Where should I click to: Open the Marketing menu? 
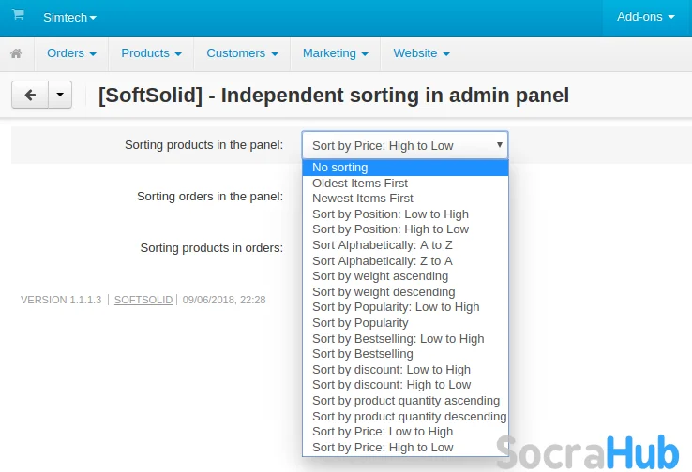(335, 53)
